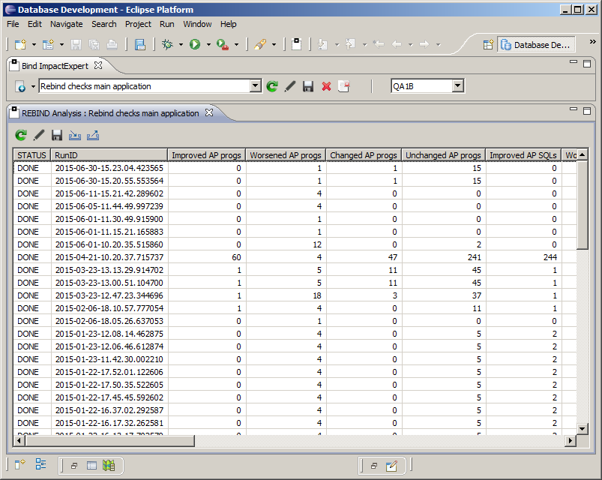Screen dimensions: 602x480
Task: Switch to the Bind ImpactExpert tab
Action: coord(55,66)
